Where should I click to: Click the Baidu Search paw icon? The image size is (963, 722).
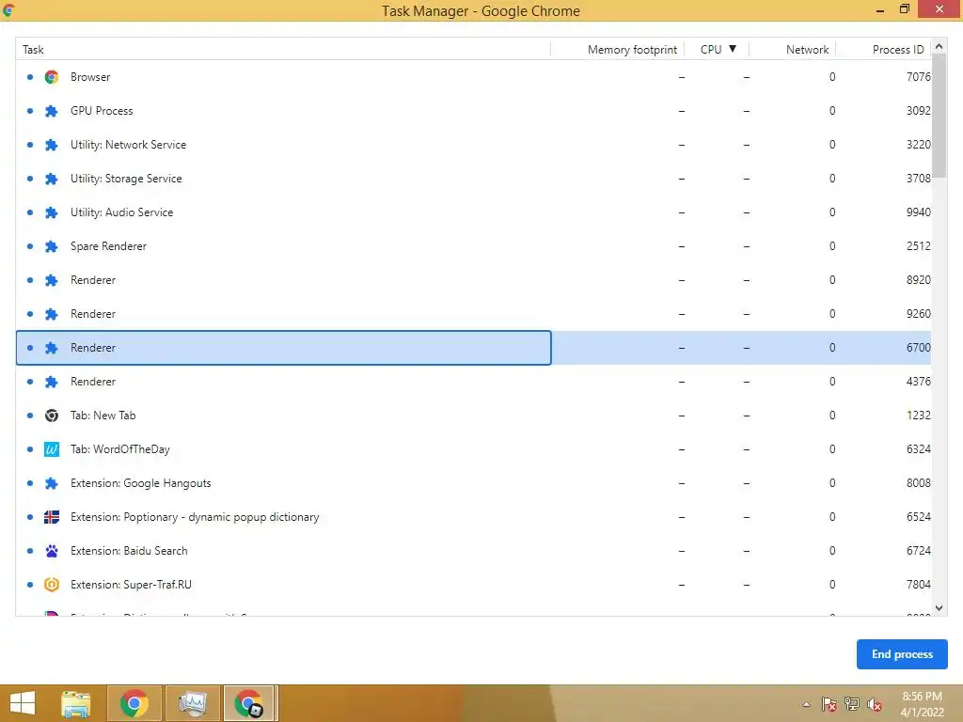(52, 551)
